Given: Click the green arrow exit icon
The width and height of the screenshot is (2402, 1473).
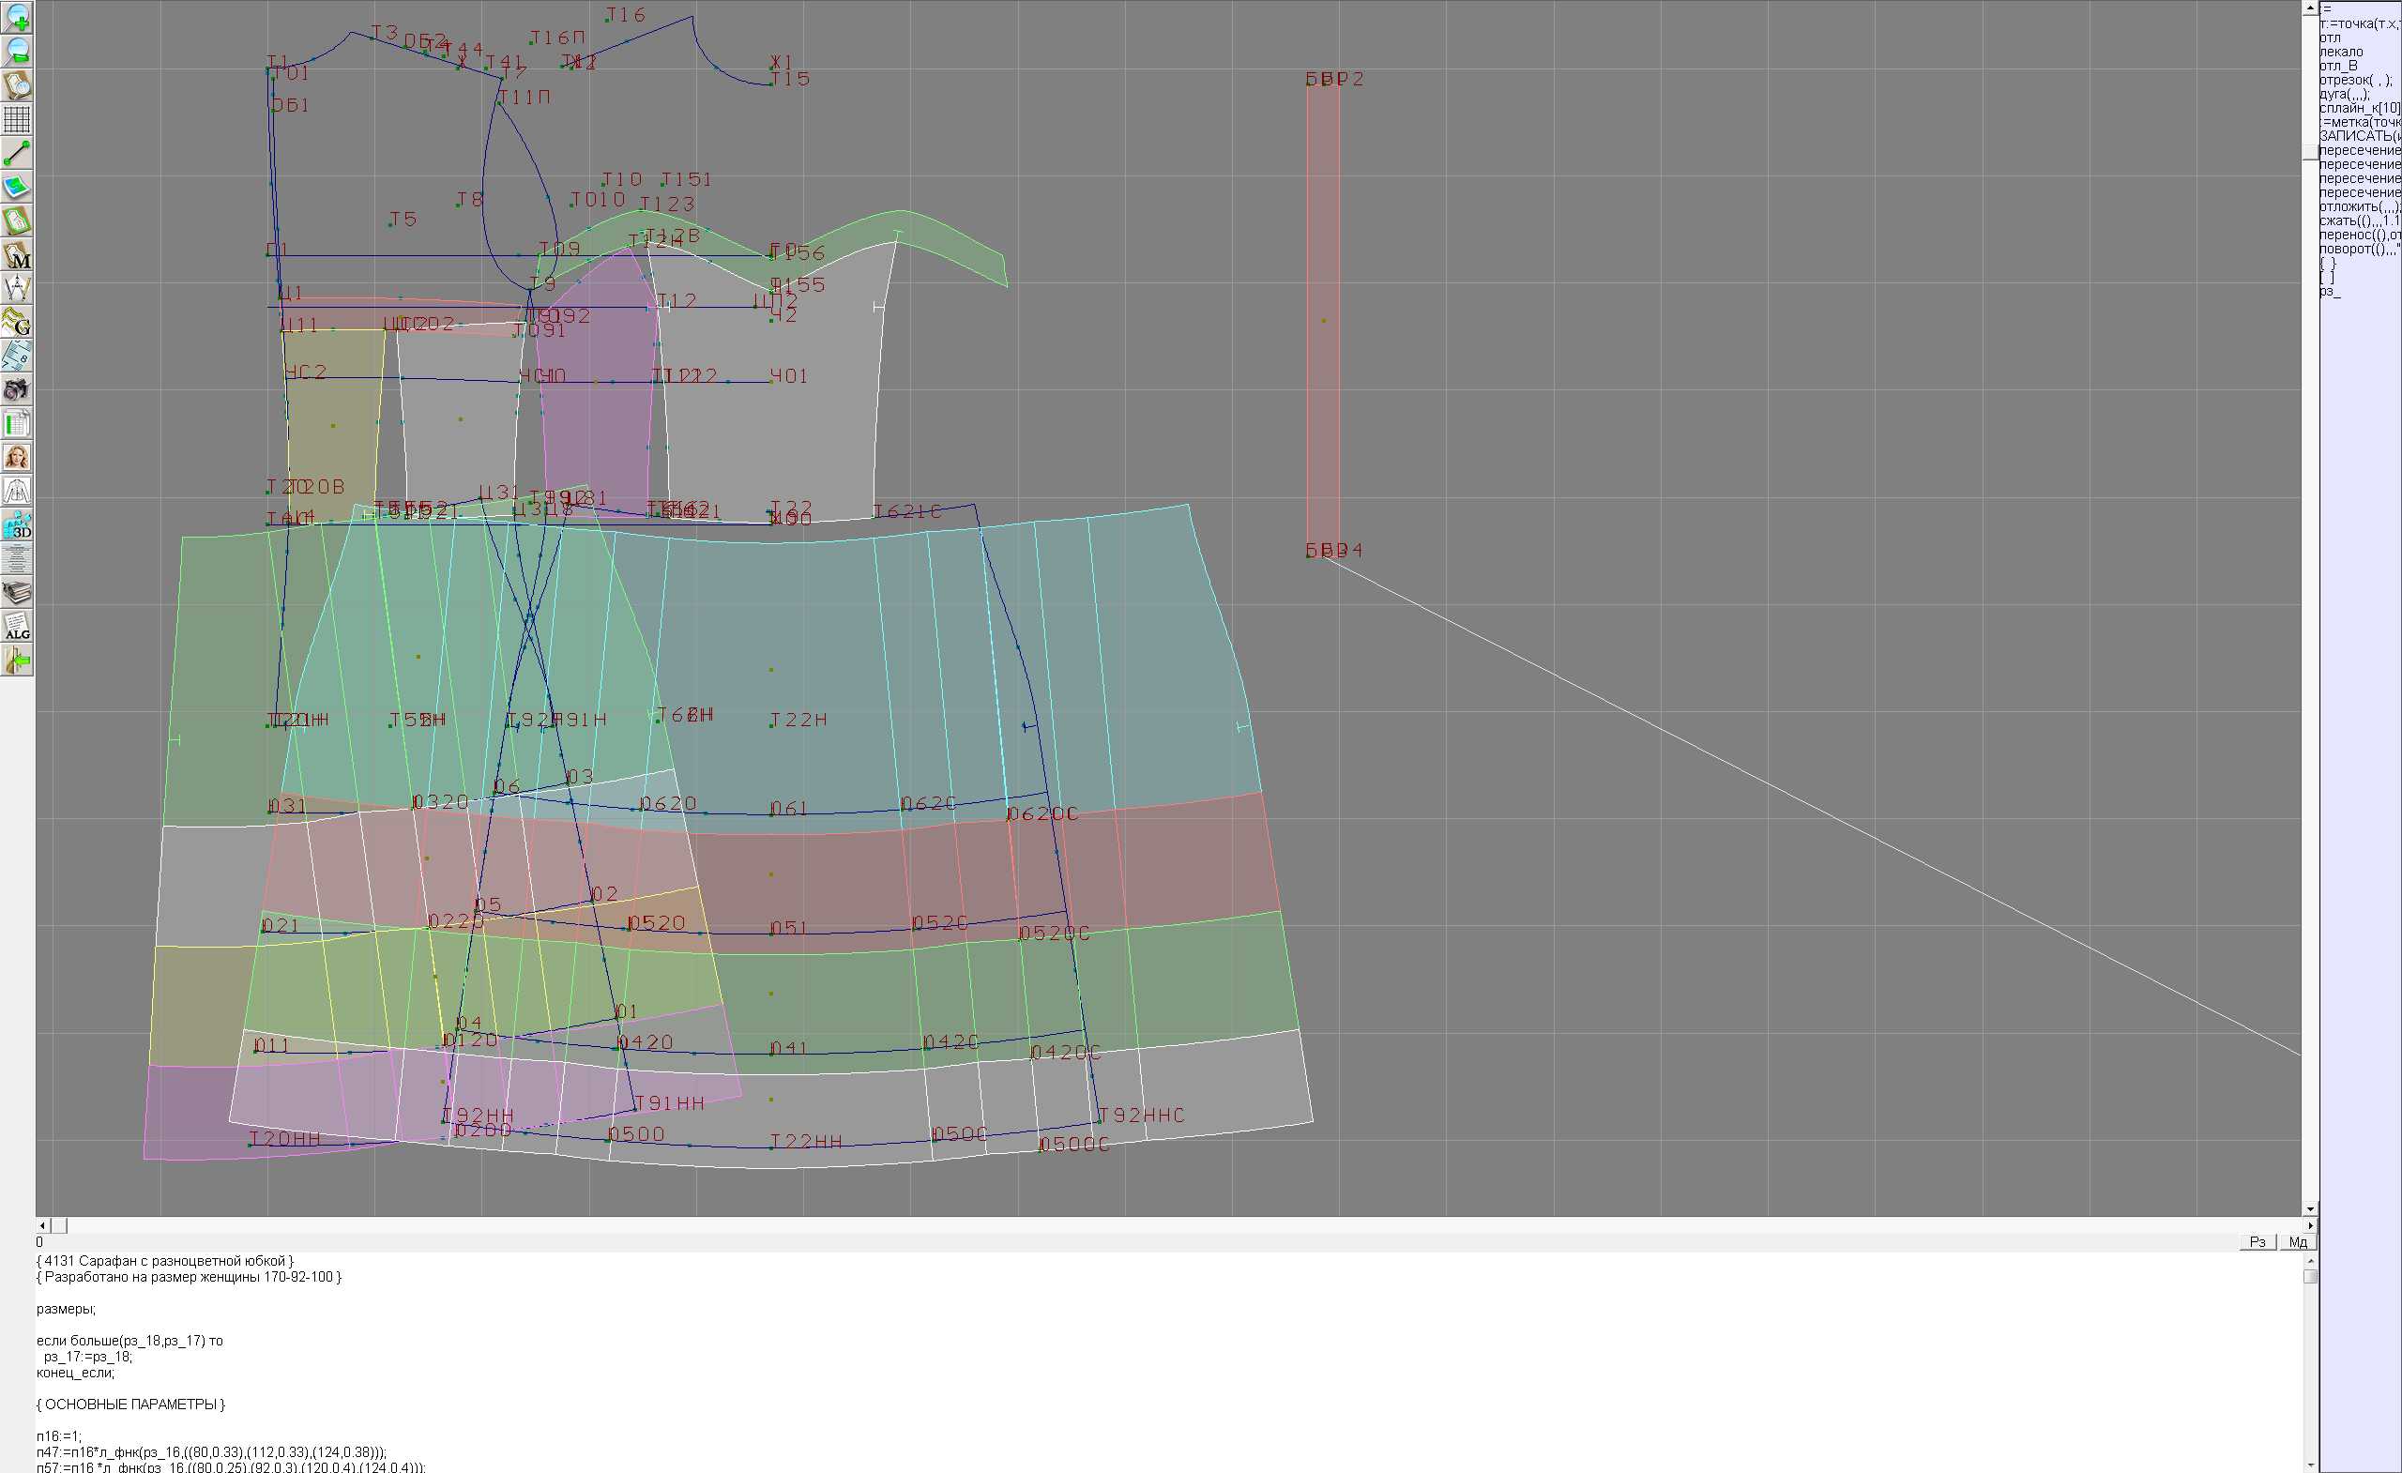Looking at the screenshot, I should (17, 661).
